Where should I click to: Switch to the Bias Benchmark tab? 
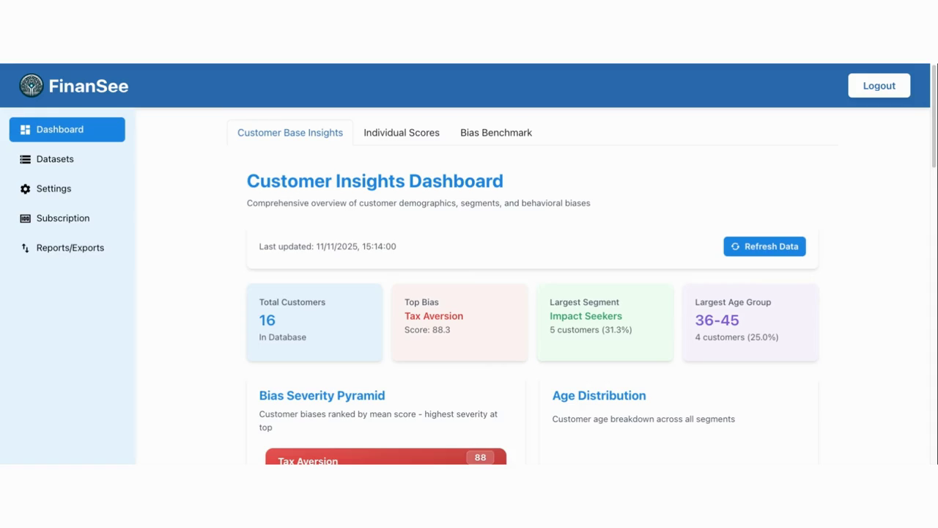coord(495,133)
